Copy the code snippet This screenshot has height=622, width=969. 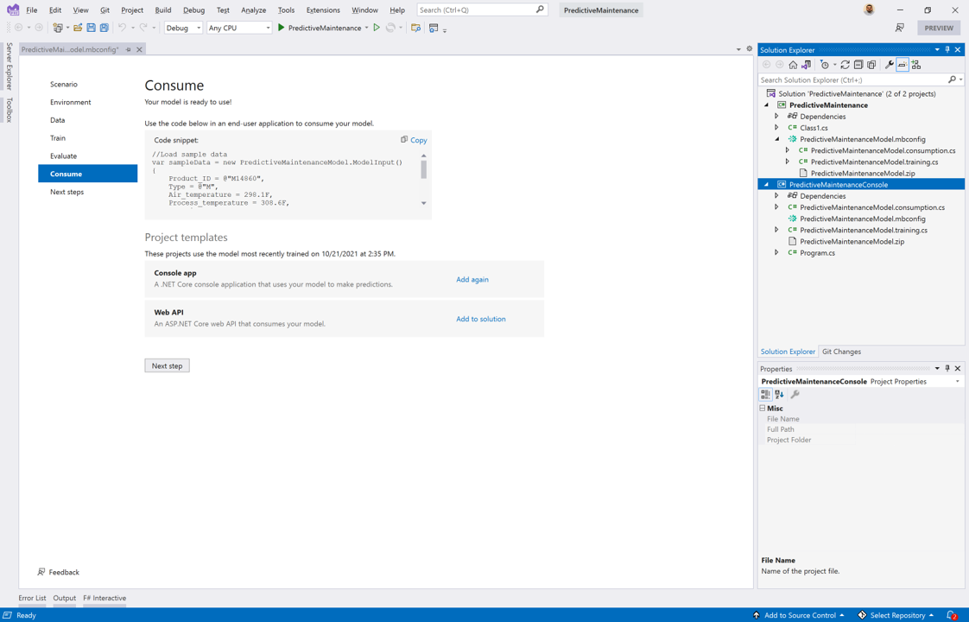[414, 140]
